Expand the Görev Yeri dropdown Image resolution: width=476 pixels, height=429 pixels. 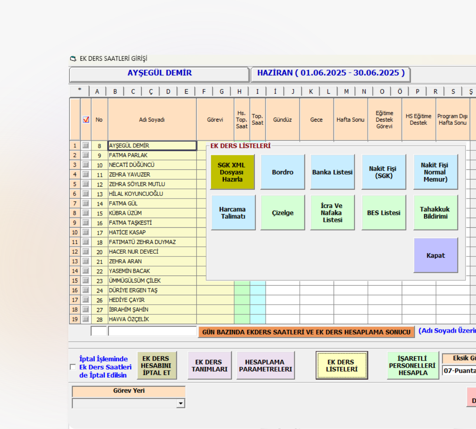click(180, 403)
